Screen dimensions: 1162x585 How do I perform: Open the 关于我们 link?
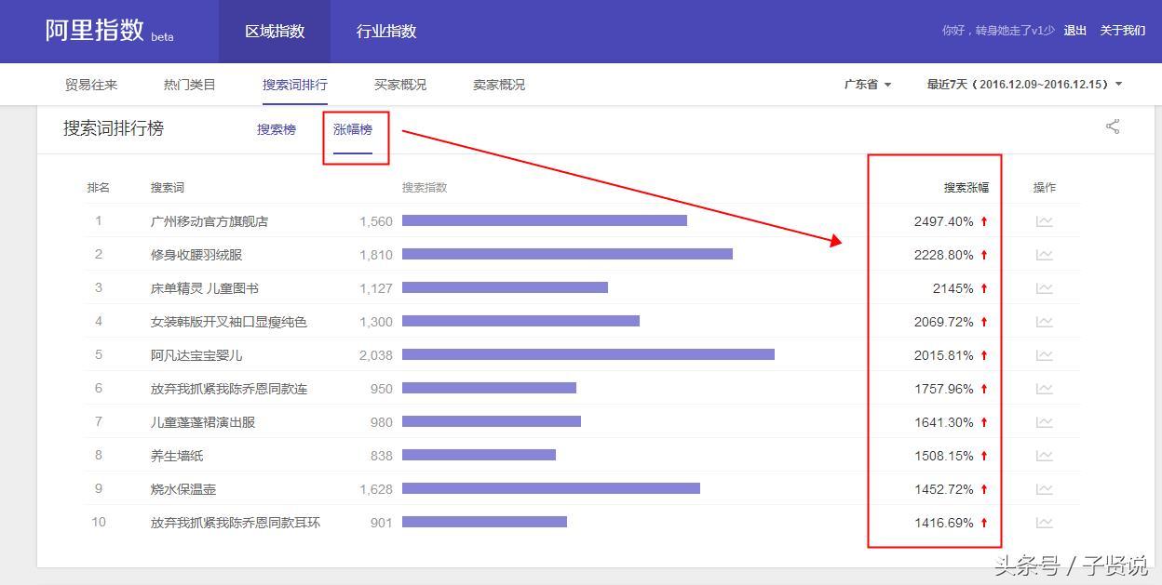[1123, 31]
